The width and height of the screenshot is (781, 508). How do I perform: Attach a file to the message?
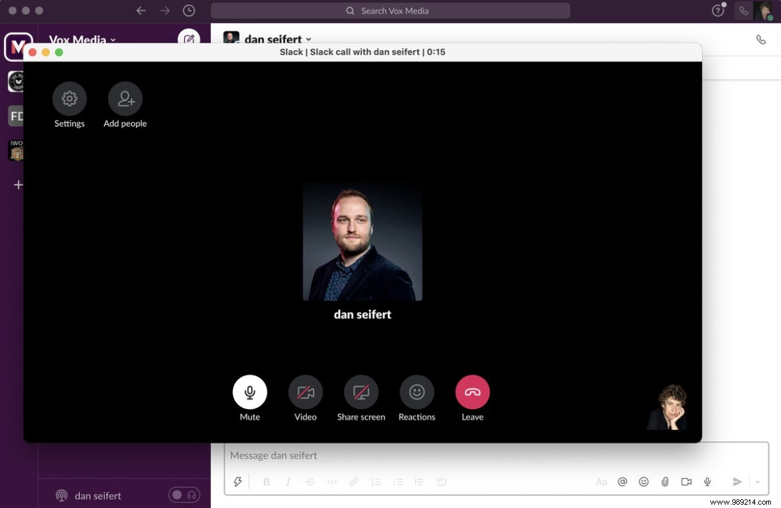point(665,481)
